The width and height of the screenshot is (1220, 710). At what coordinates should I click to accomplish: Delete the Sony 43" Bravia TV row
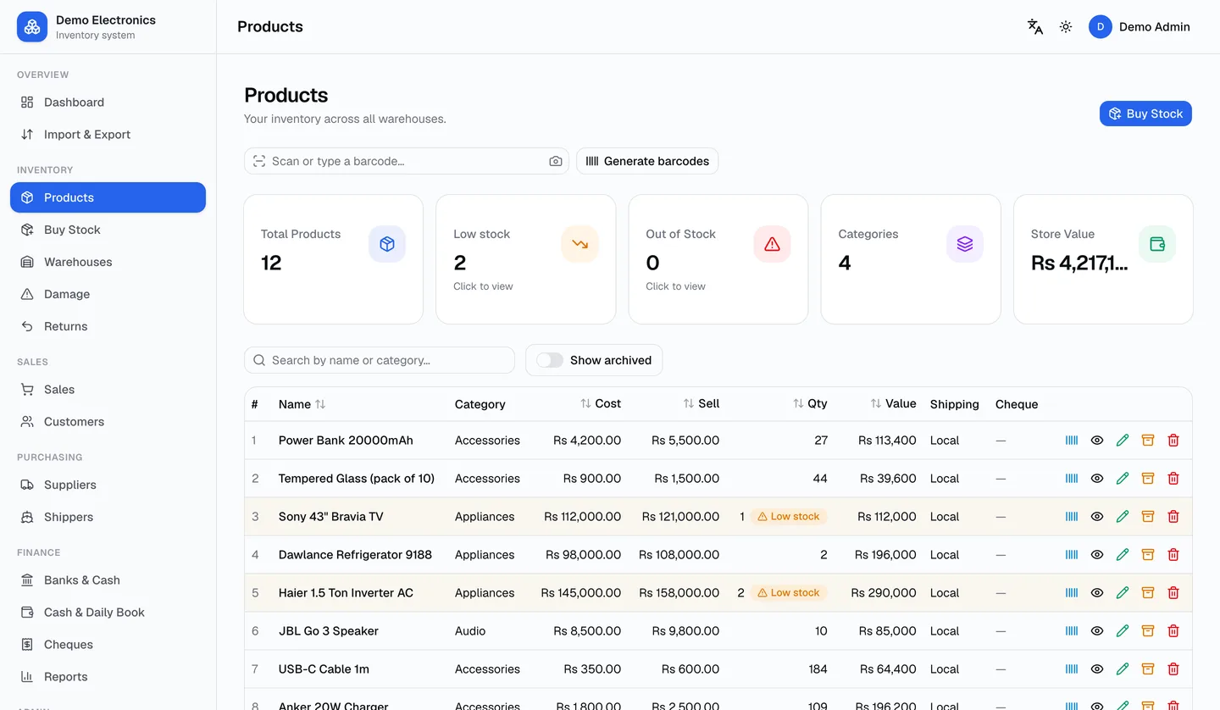tap(1173, 517)
